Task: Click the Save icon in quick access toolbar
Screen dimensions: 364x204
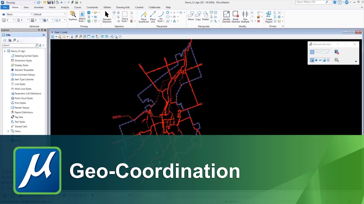Action: pyautogui.click(x=49, y=2)
